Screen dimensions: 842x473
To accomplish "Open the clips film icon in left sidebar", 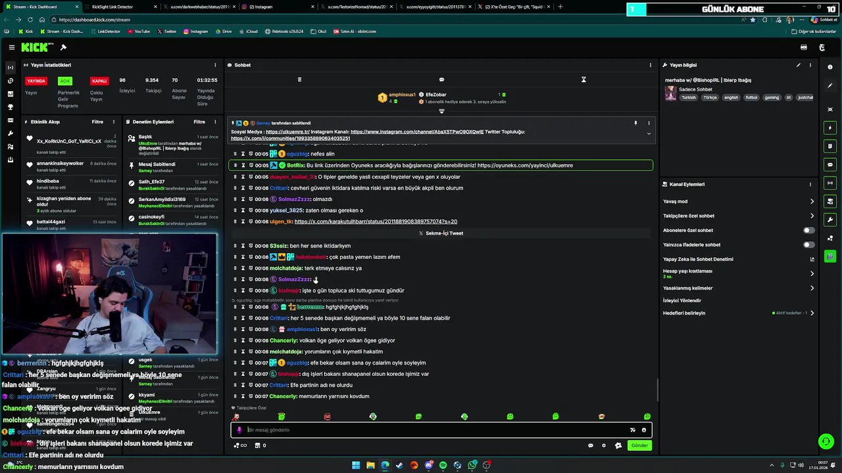I will (10, 120).
